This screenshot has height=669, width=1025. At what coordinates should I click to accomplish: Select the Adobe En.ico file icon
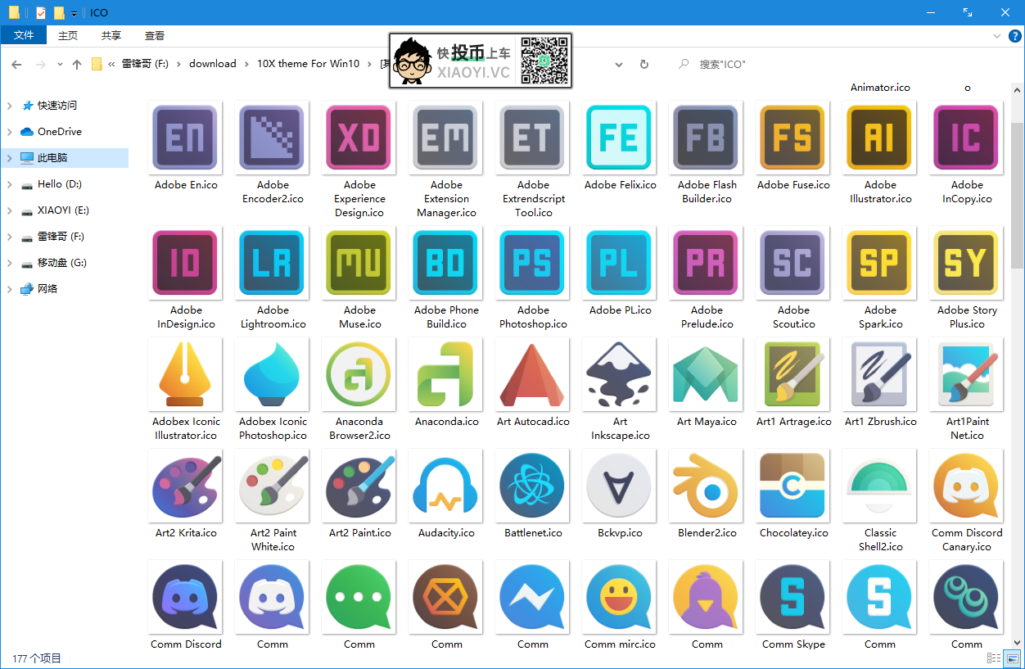(186, 138)
